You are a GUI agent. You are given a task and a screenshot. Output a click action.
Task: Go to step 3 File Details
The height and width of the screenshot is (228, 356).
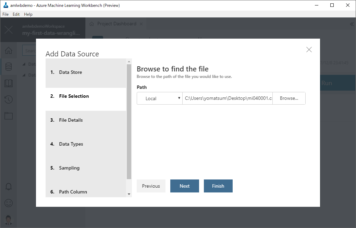pos(86,120)
